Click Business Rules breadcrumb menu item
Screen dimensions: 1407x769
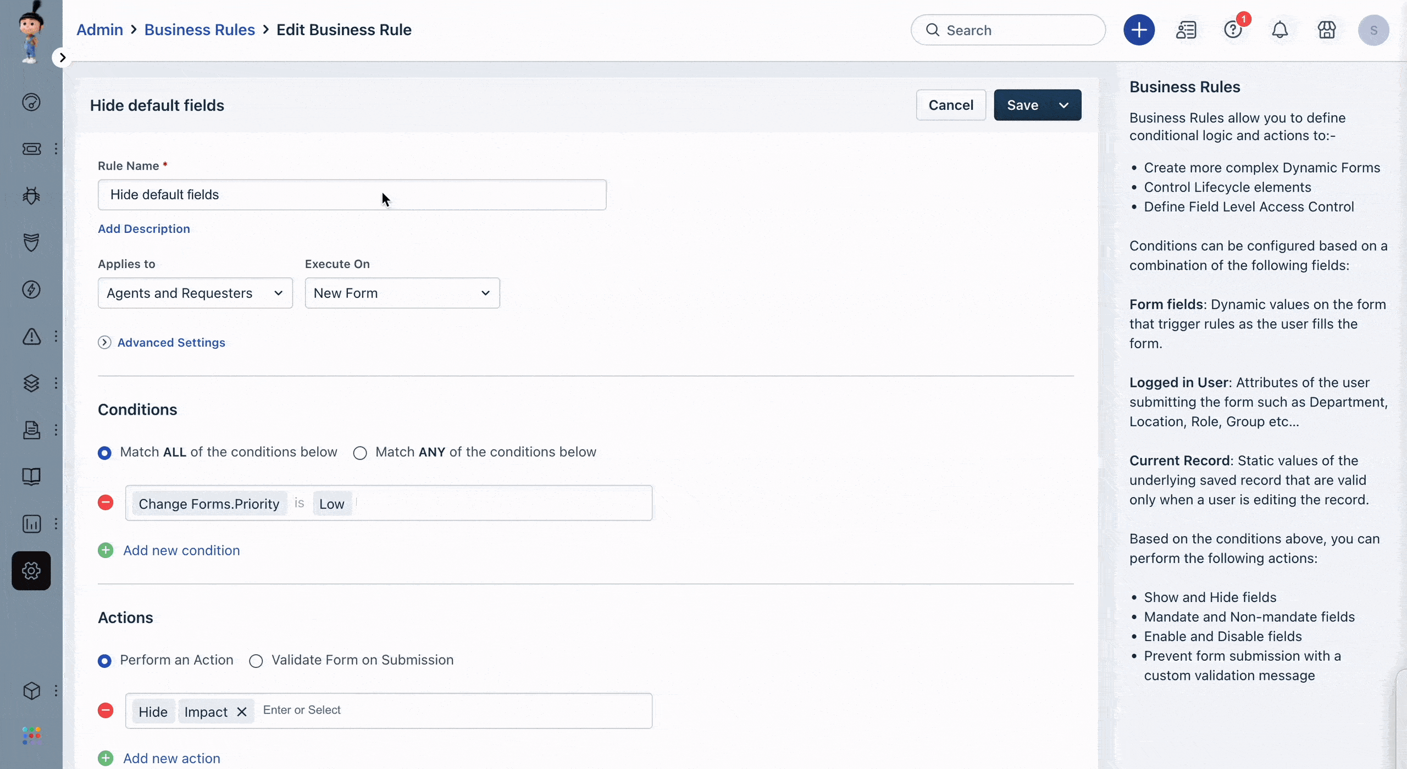(x=199, y=29)
